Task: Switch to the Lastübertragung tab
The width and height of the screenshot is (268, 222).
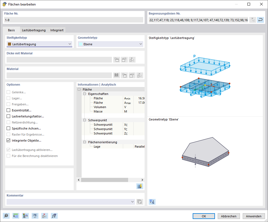Action: coord(34,30)
